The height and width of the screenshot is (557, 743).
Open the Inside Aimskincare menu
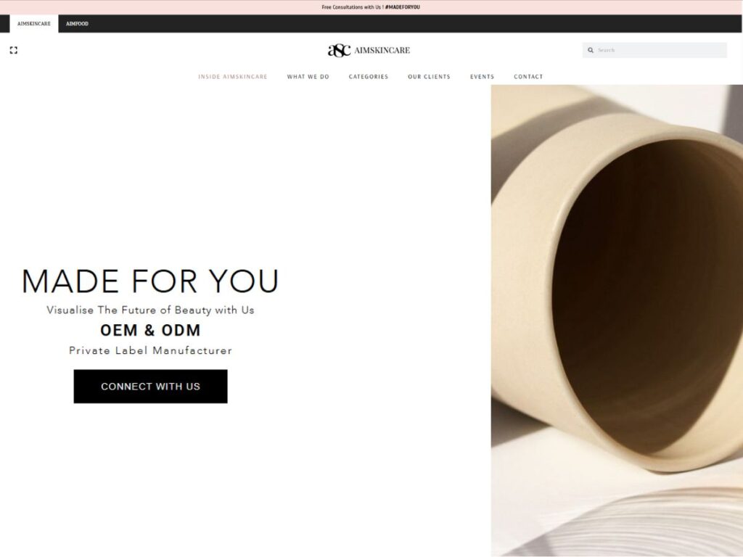click(x=233, y=77)
